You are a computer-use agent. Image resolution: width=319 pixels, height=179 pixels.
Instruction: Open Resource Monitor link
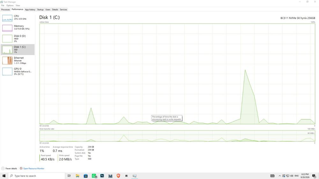[33, 168]
